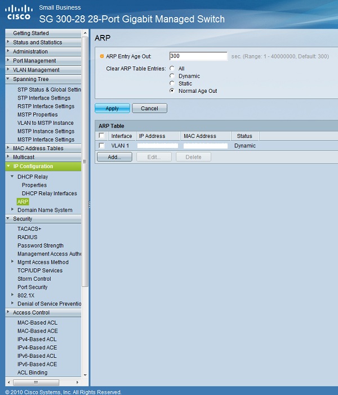Image resolution: width=338 pixels, height=395 pixels.
Task: Open the TACACS+ page
Action: point(29,229)
